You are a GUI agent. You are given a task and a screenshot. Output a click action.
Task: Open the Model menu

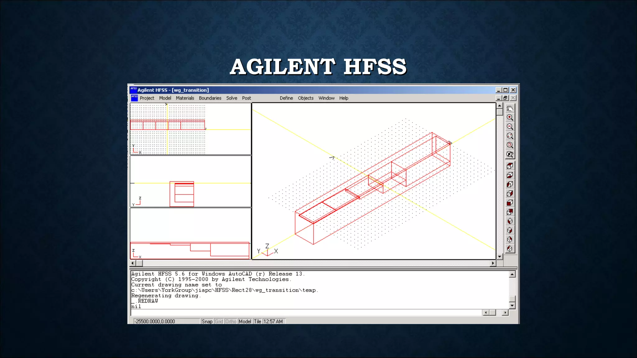[x=165, y=98]
